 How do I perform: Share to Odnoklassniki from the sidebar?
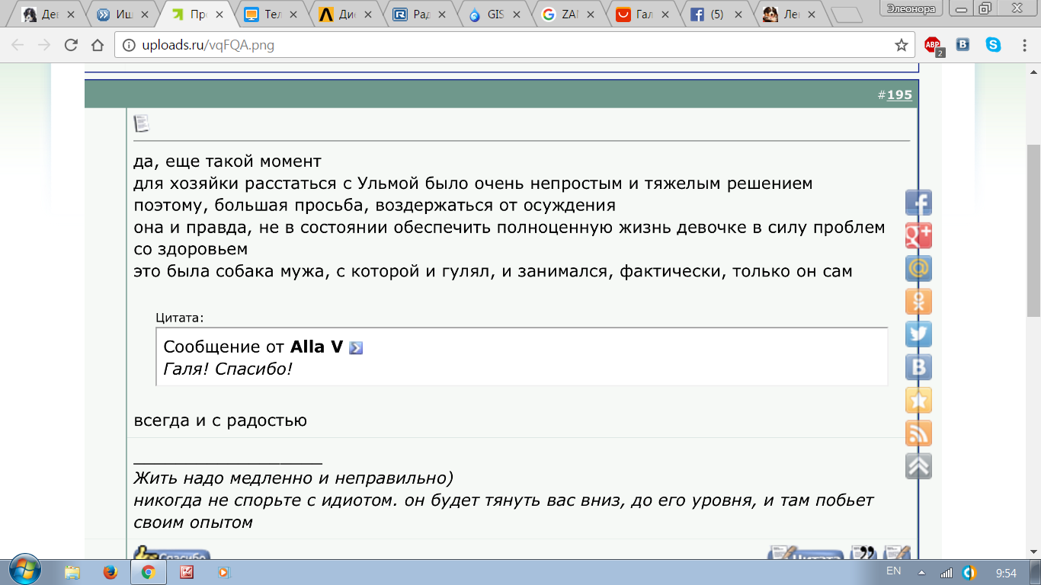tap(918, 302)
